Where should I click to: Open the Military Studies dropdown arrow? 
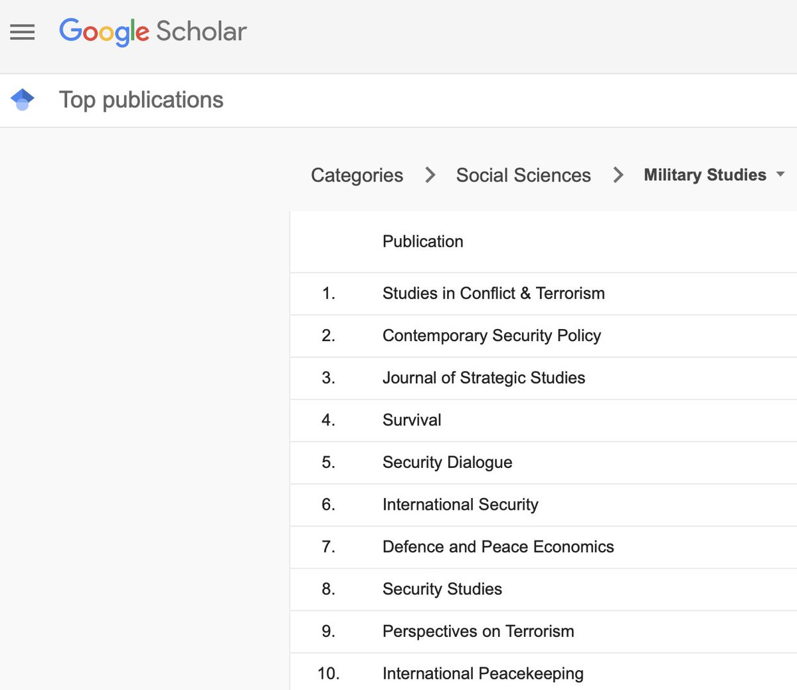coord(780,176)
